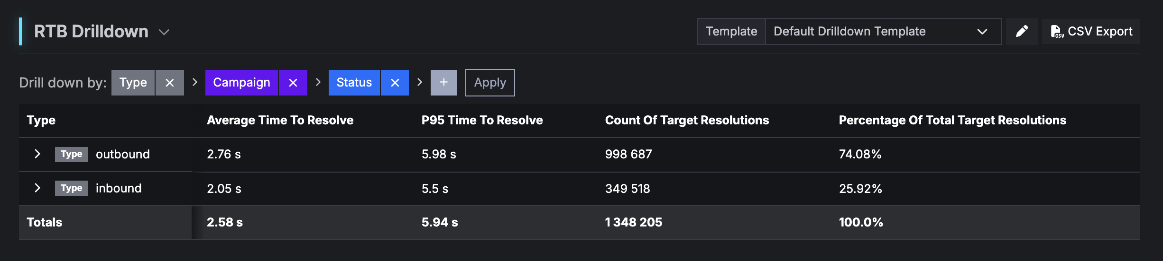1163x261 pixels.
Task: Remove the Status drilldown filter
Action: coord(395,83)
